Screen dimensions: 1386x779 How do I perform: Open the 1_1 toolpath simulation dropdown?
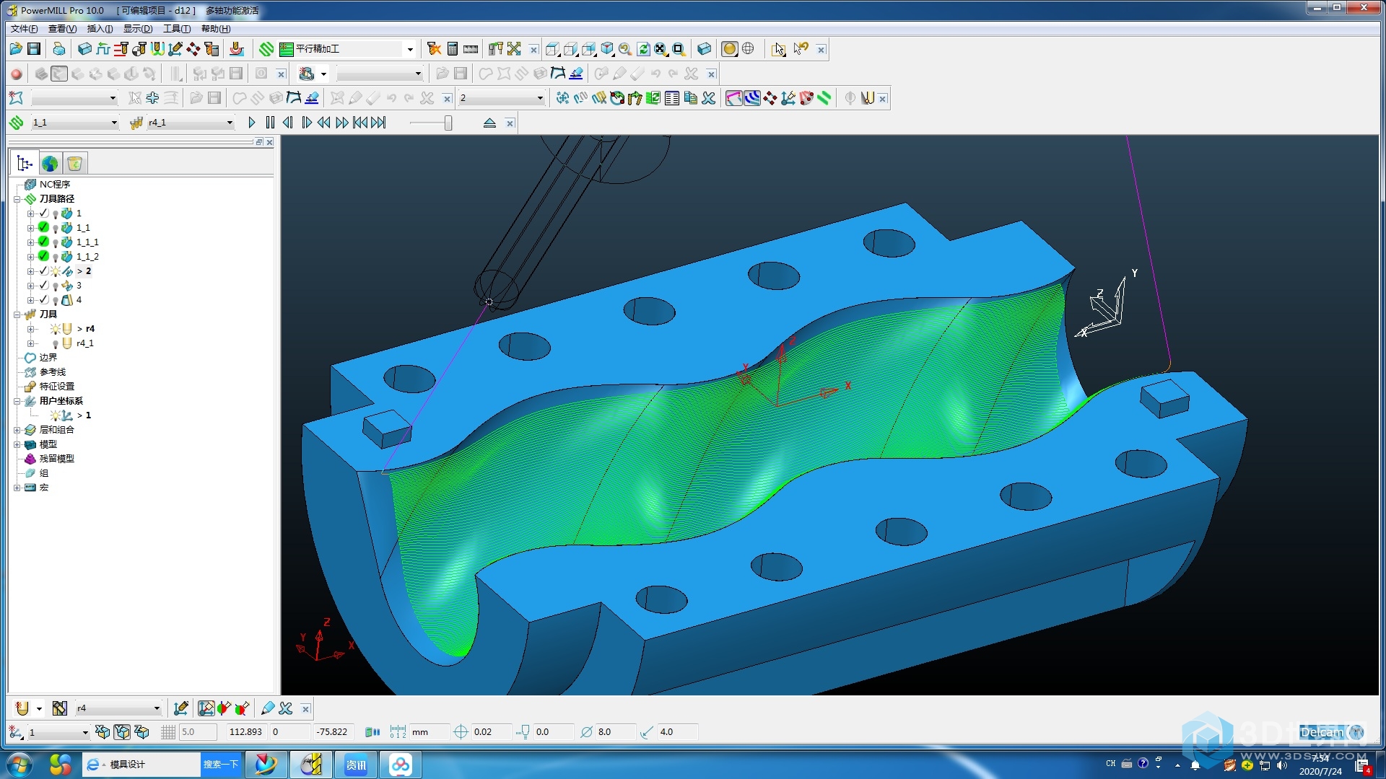113,123
